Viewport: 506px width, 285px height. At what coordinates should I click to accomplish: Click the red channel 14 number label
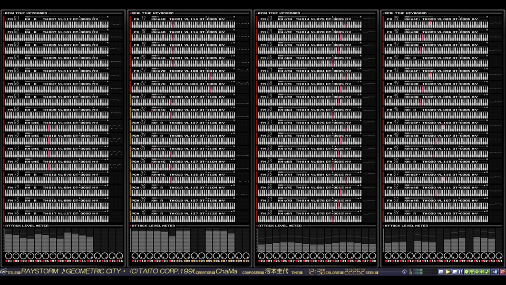tap(104, 261)
